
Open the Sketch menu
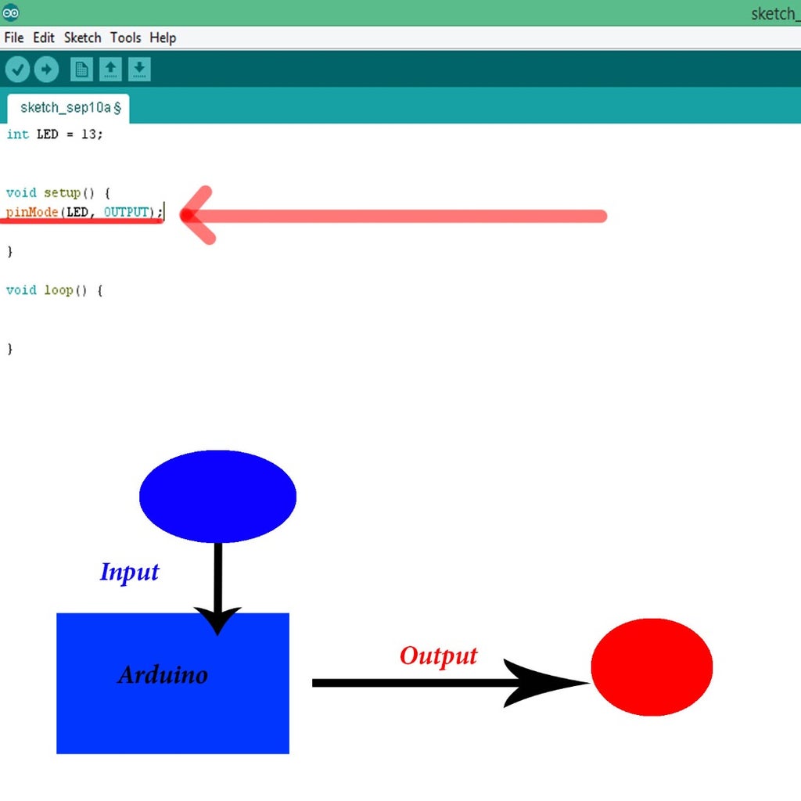(82, 38)
